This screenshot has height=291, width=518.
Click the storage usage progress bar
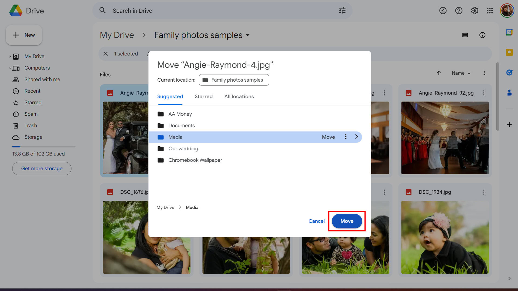pos(44,147)
